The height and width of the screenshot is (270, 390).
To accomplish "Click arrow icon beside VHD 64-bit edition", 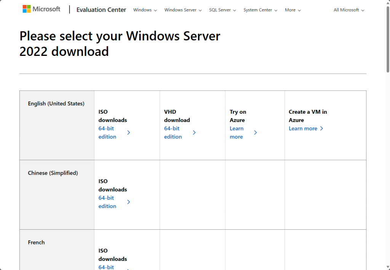I will click(194, 133).
